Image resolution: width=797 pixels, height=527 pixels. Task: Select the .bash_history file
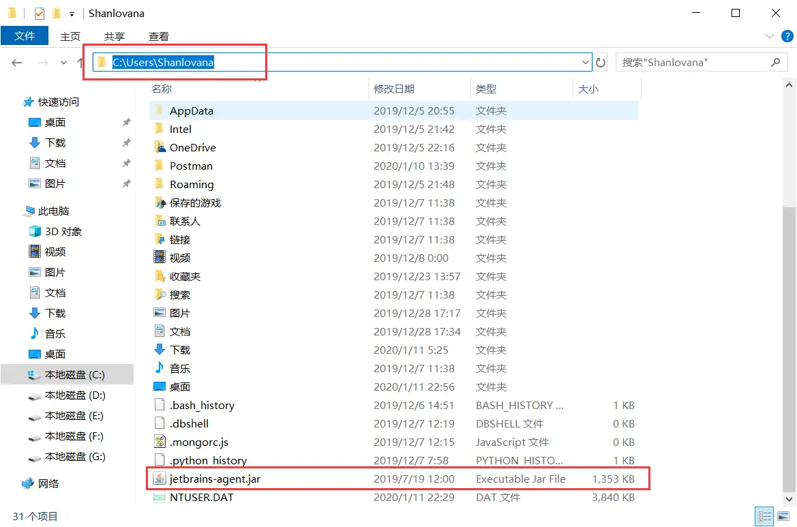tap(202, 405)
